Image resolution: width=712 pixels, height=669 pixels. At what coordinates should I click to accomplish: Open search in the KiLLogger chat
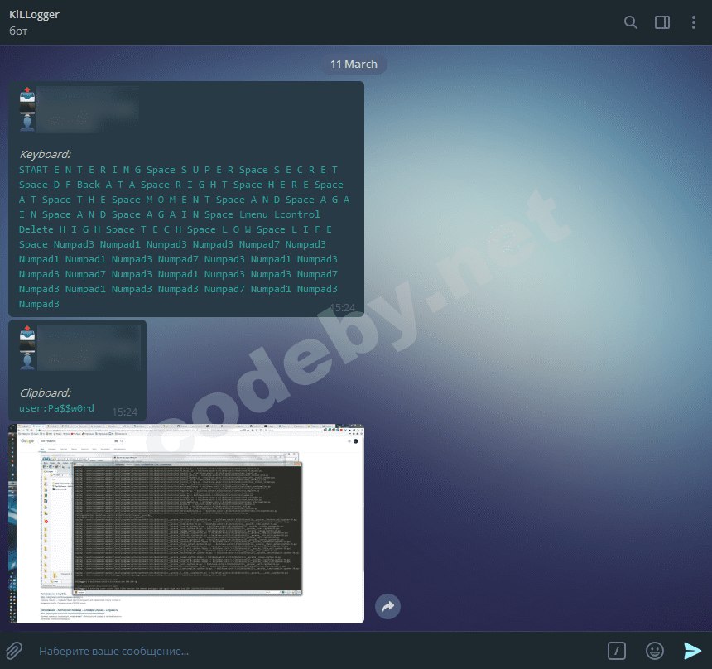pyautogui.click(x=630, y=22)
